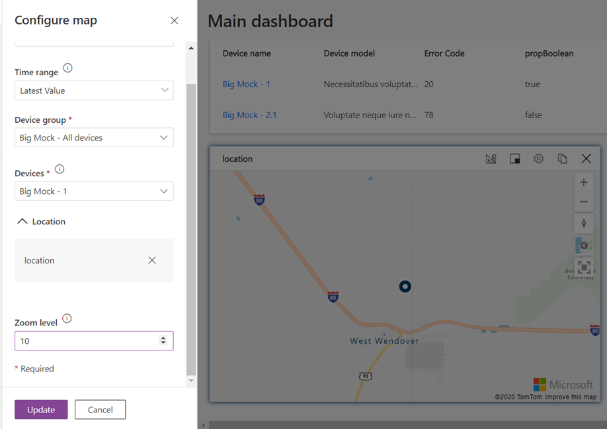The height and width of the screenshot is (429, 607).
Task: Click the Necessitatibus voluptat... device model cell
Action: pos(370,84)
